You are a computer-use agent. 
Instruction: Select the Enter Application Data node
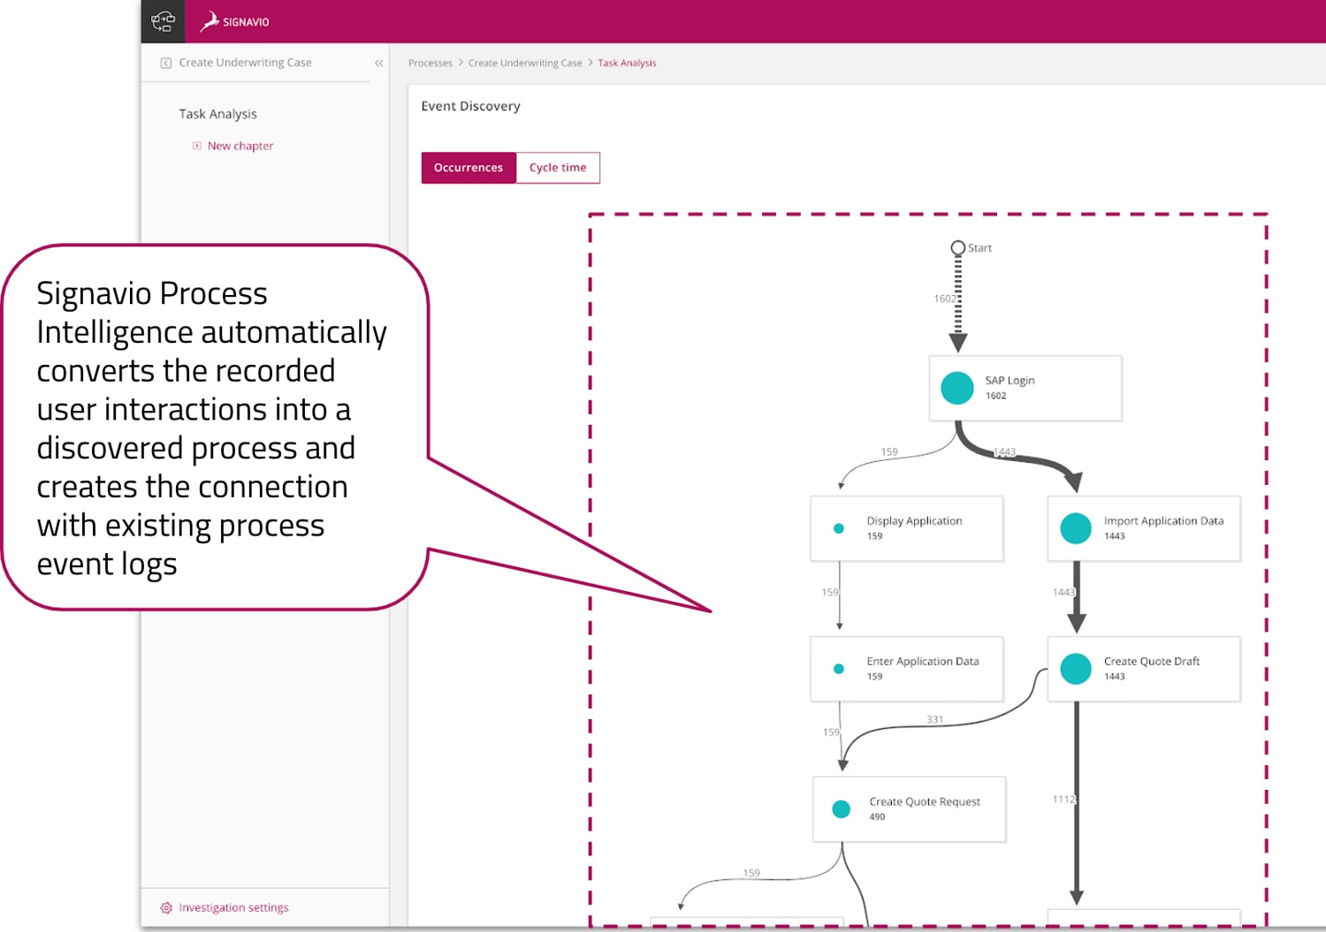coord(907,669)
